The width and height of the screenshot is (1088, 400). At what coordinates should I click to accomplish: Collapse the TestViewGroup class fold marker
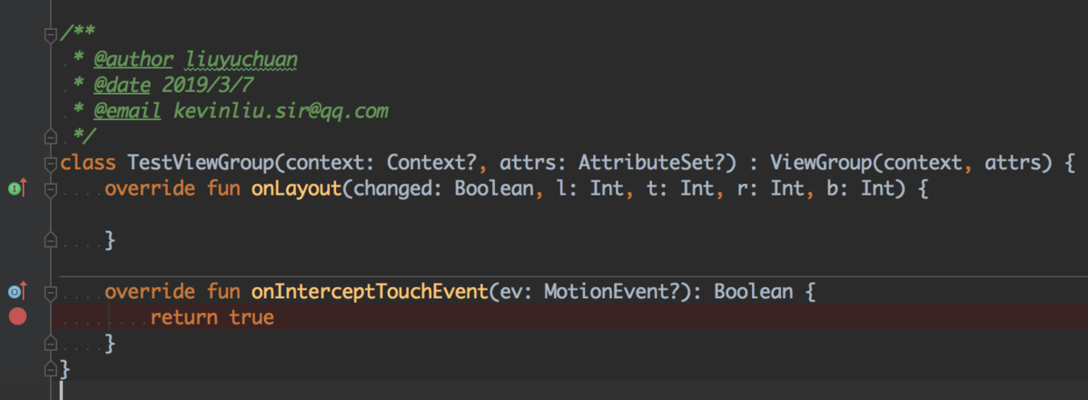[50, 162]
